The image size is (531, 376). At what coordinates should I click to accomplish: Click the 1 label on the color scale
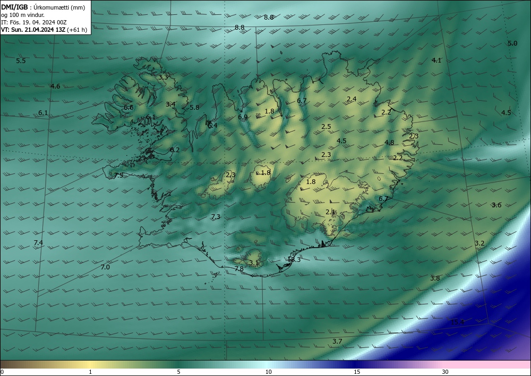[x=90, y=372]
